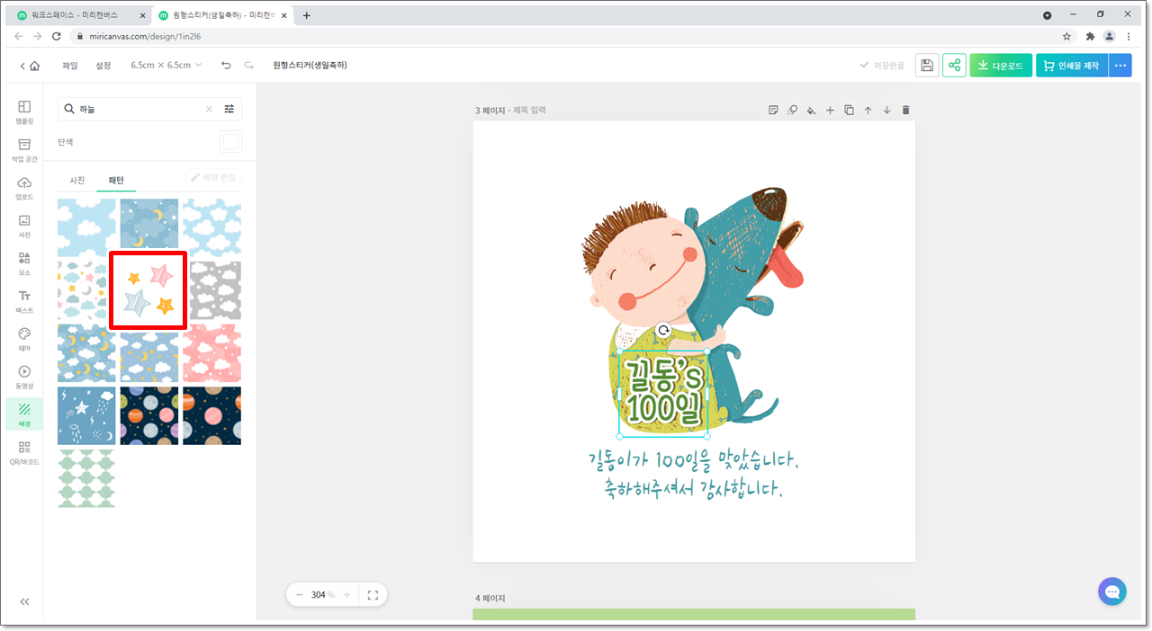Toggle fullscreen view icon
Viewport: 1152px width, 631px height.
click(x=373, y=595)
